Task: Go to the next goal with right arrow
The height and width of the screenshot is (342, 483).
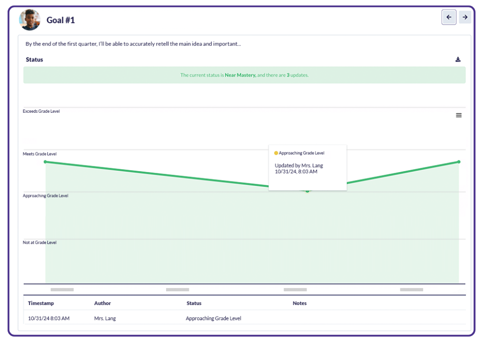Action: pos(465,18)
